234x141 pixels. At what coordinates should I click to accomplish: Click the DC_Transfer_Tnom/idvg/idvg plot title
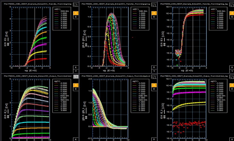38,4
